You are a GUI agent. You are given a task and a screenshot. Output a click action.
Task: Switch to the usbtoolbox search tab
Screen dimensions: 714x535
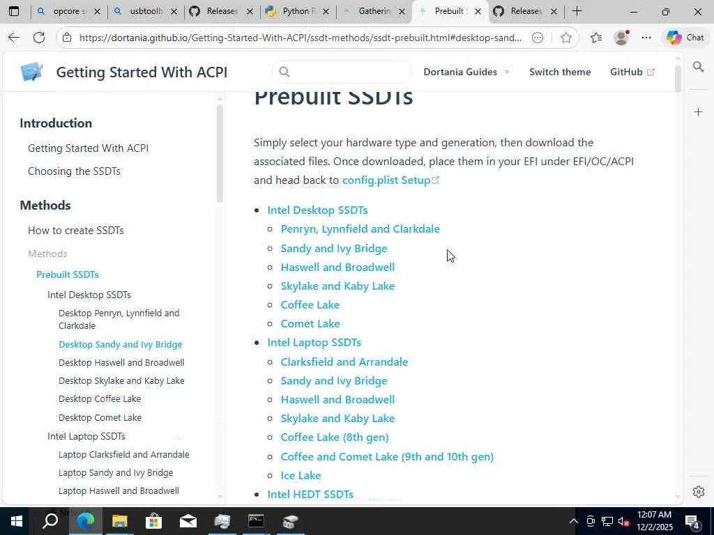[x=146, y=11]
